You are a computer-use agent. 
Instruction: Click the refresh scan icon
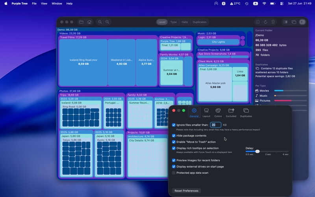(265, 22)
